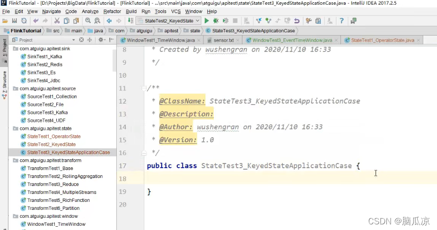Click the Project panel vertical scrollbar
437x230 pixels.
[114, 60]
